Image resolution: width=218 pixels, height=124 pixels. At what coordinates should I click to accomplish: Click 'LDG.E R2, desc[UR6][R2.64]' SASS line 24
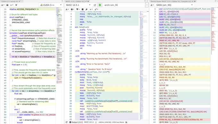[x=172, y=69]
